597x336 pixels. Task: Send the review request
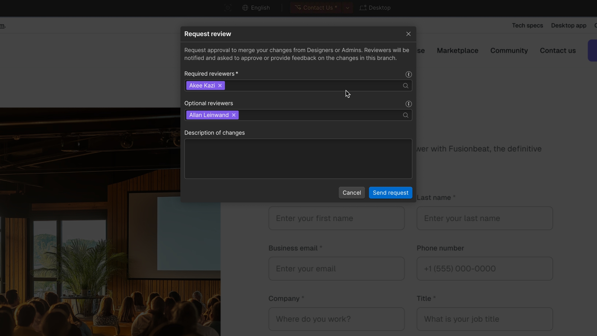390,193
